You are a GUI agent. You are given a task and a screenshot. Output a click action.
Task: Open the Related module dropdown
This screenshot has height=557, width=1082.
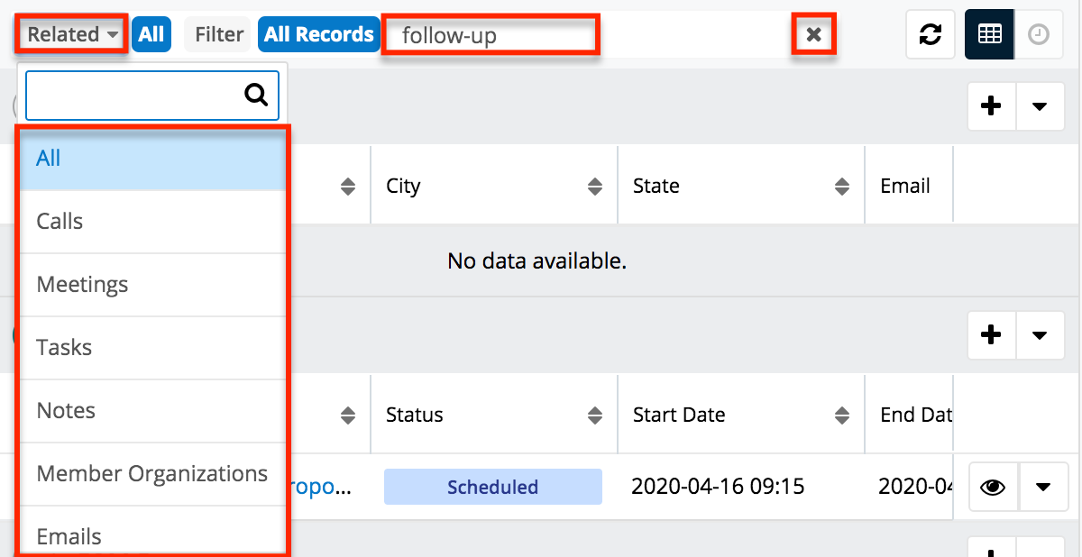point(70,33)
